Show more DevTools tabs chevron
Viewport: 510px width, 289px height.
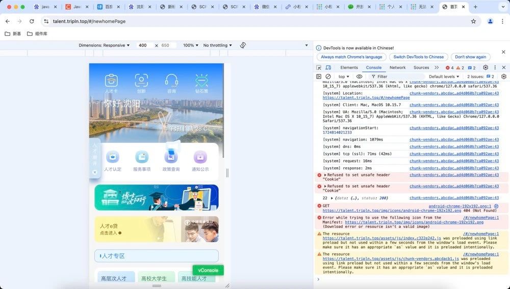click(437, 68)
